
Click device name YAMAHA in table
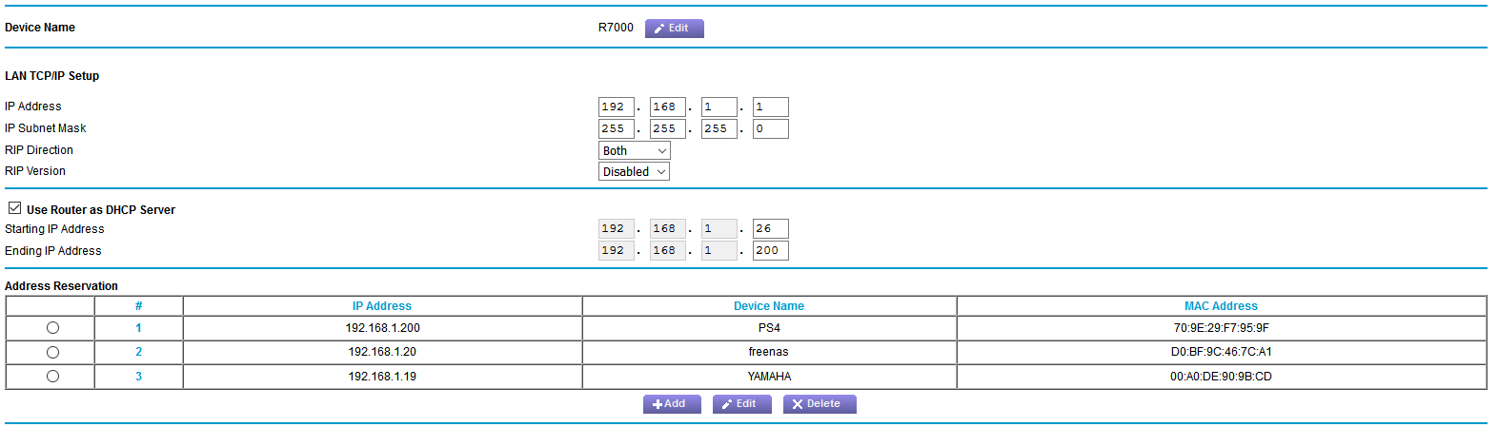point(769,377)
